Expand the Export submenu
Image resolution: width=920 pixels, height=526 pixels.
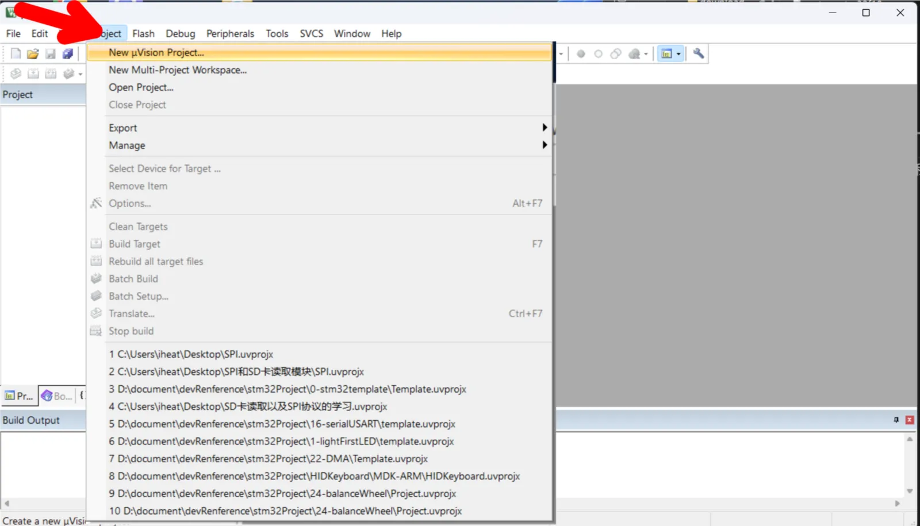(319, 128)
